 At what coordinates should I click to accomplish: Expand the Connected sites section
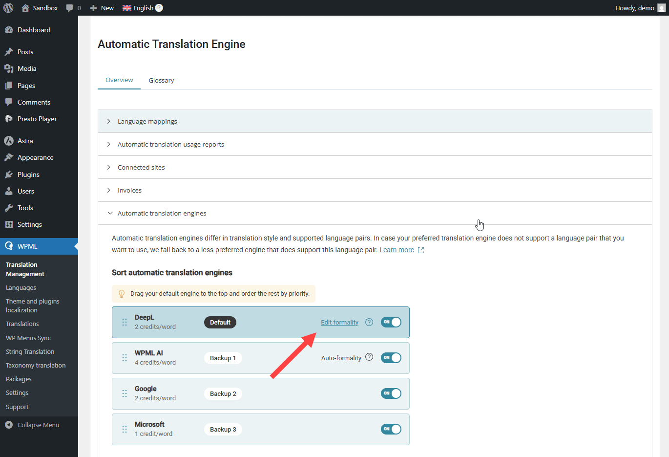click(375, 167)
